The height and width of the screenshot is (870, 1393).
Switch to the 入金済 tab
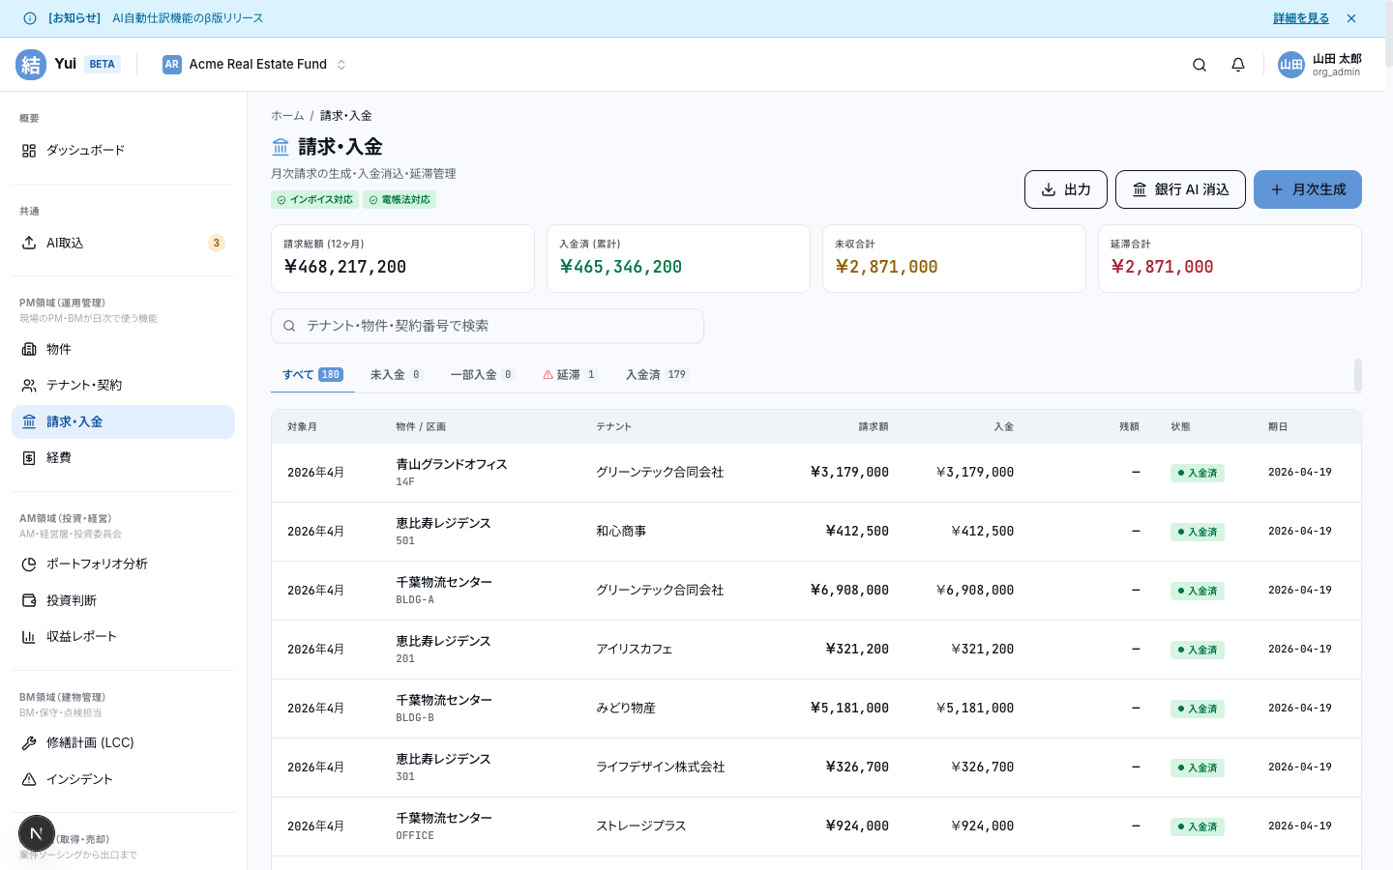(657, 375)
